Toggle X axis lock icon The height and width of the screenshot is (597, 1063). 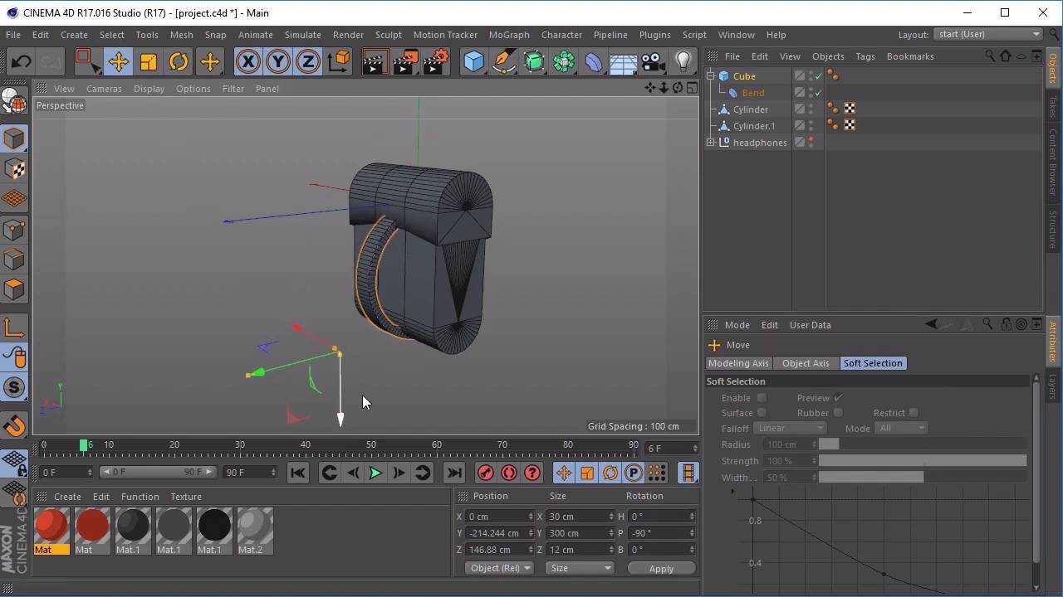[247, 62]
